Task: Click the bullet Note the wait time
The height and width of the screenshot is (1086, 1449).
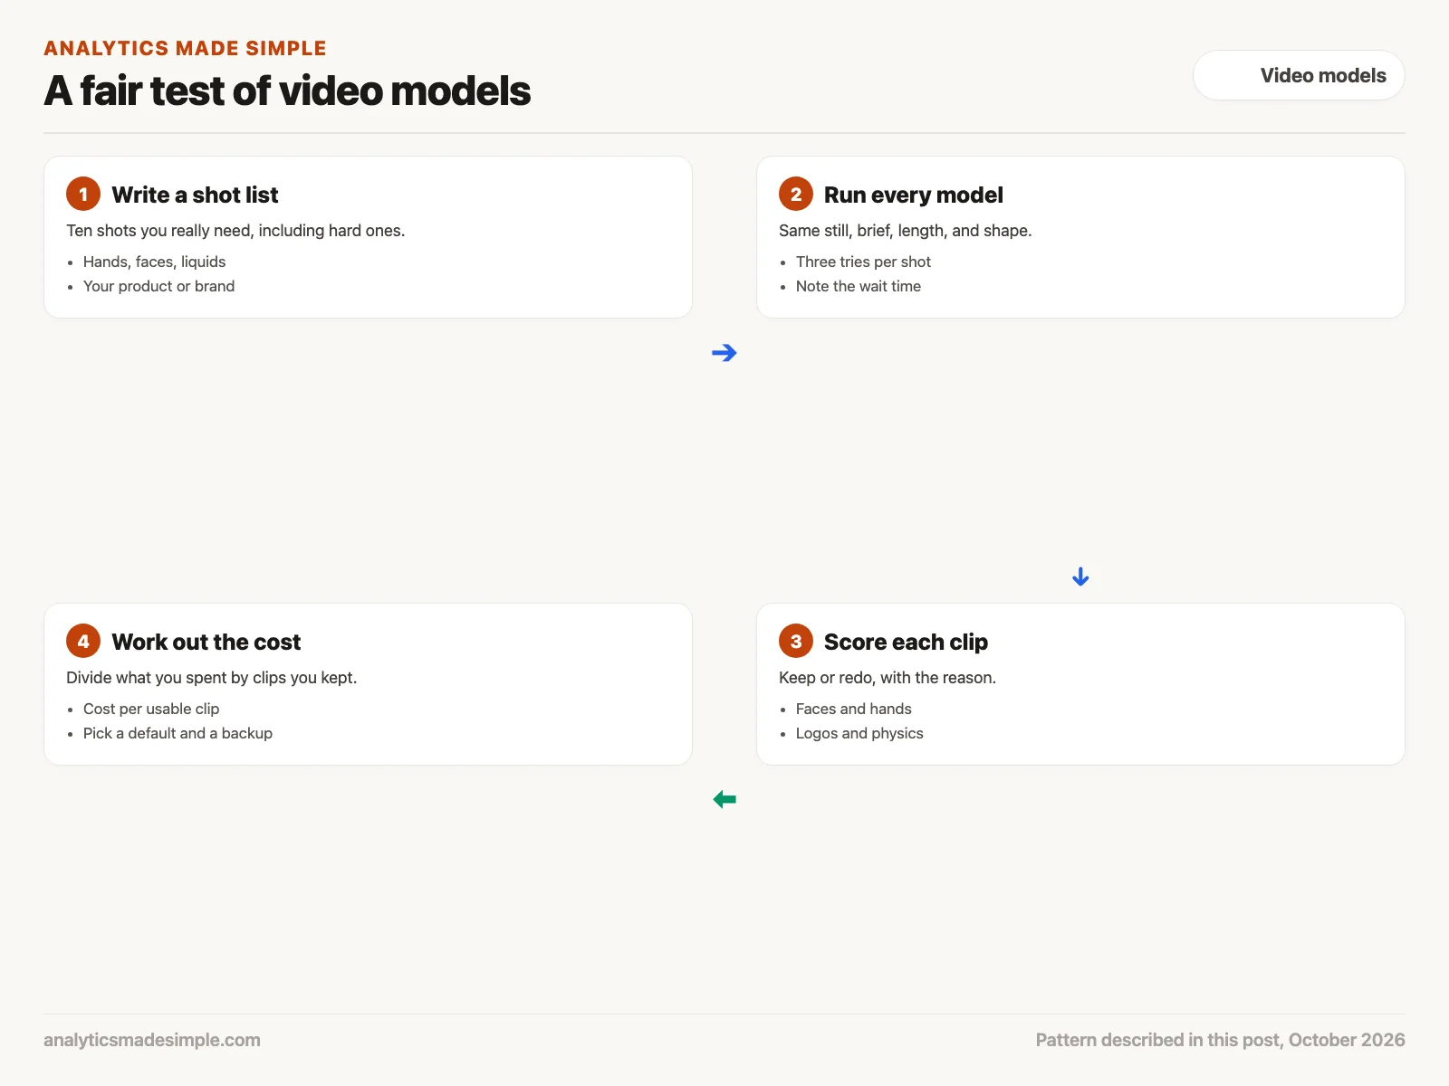Action: [859, 286]
